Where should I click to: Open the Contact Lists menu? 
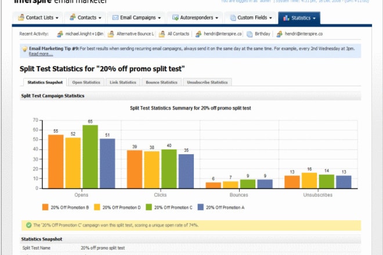(38, 17)
